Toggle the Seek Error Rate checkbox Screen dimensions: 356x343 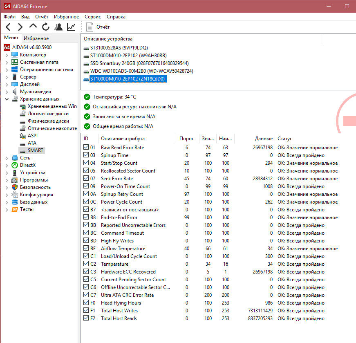[x=86, y=178]
